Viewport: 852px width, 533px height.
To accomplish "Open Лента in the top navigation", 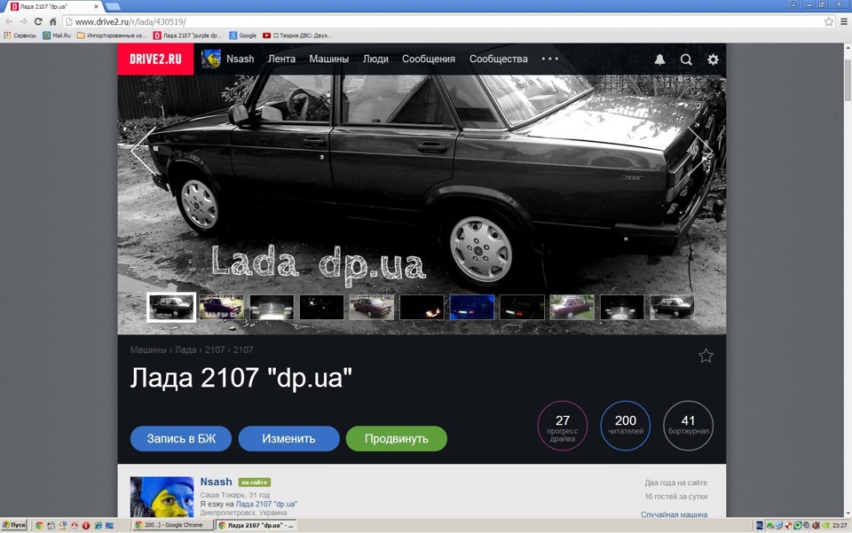I will point(281,59).
